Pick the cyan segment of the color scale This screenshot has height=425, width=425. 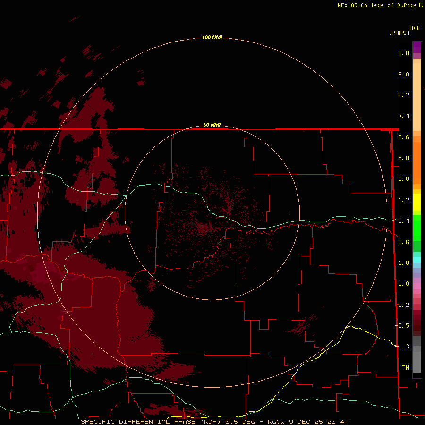(417, 260)
